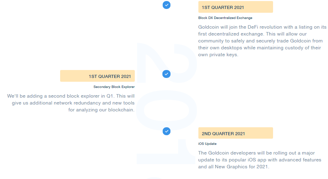Select the 1ST QUARTER 2021 label above Block DX
The width and height of the screenshot is (328, 179).
[235, 7]
